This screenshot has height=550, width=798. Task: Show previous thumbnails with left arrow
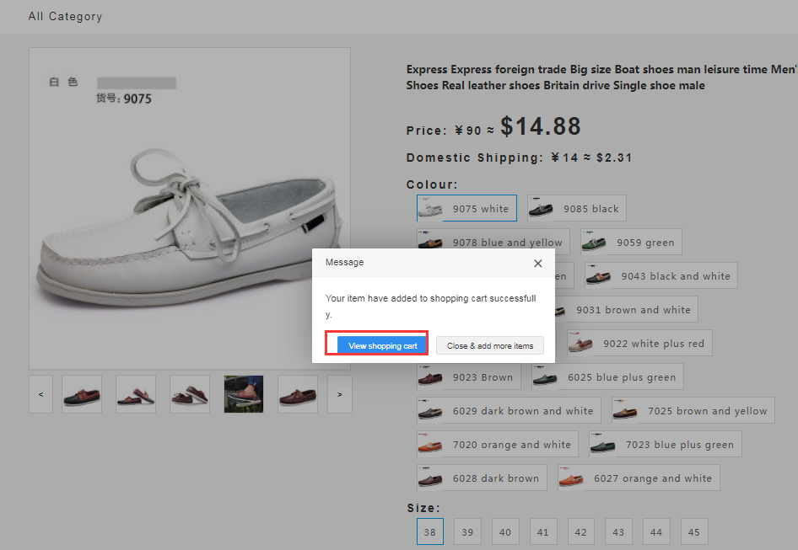(40, 394)
